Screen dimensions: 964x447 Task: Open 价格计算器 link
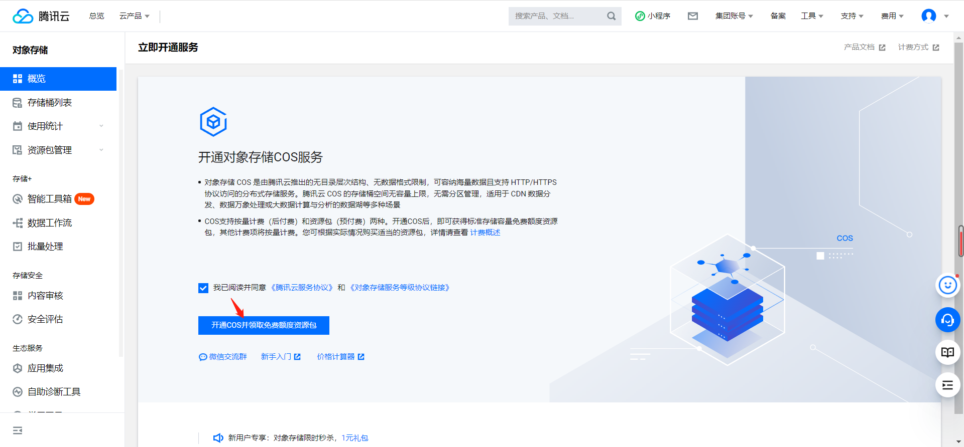[x=341, y=357]
